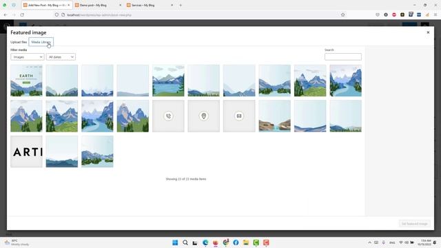Open the All dates filter dropdown

click(61, 57)
